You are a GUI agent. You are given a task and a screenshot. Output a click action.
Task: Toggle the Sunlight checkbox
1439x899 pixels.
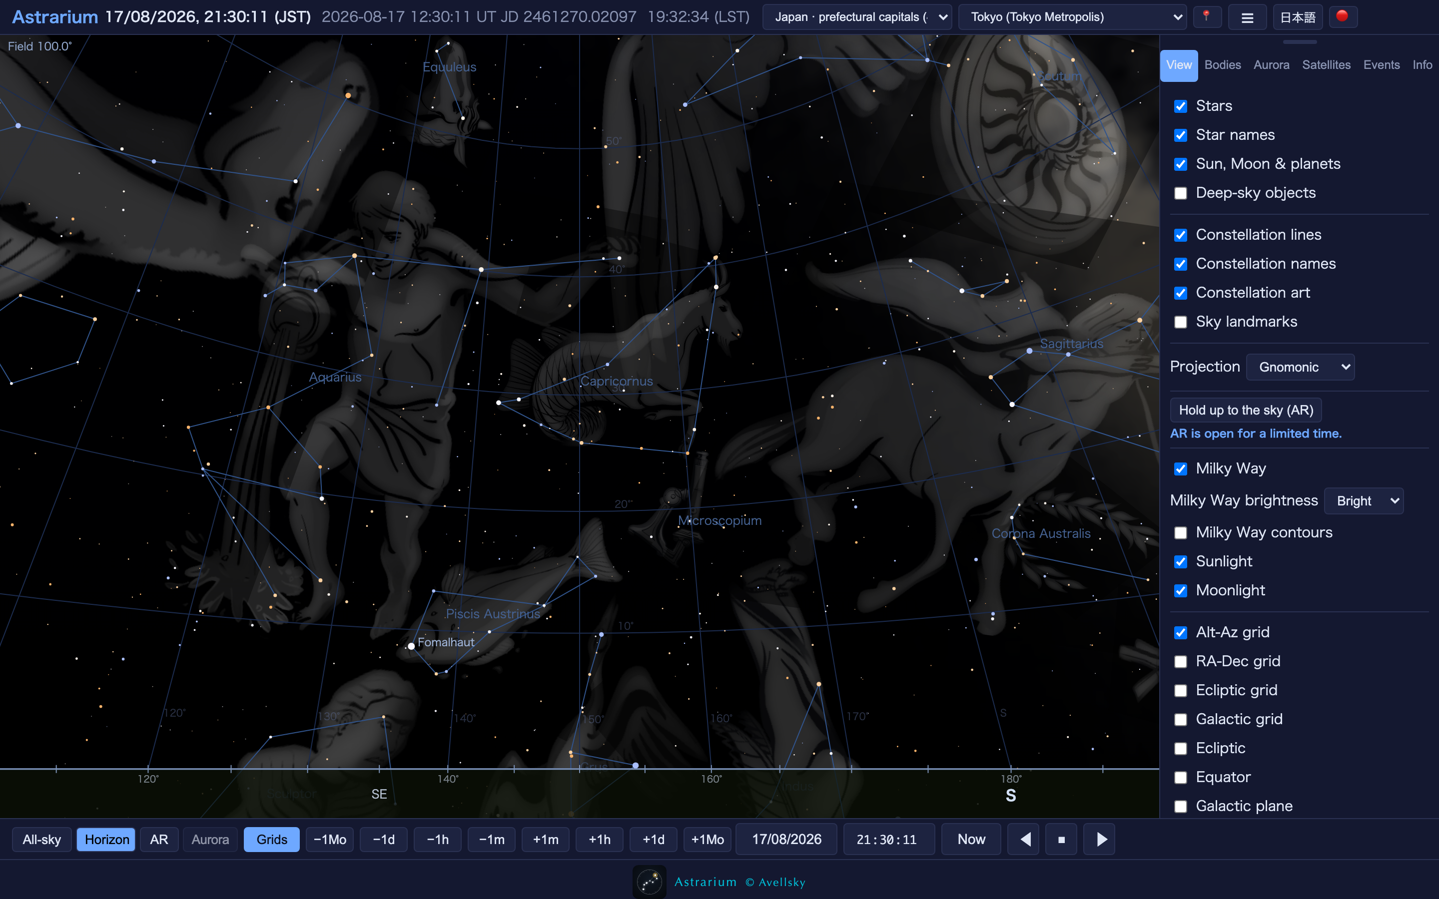tap(1180, 562)
